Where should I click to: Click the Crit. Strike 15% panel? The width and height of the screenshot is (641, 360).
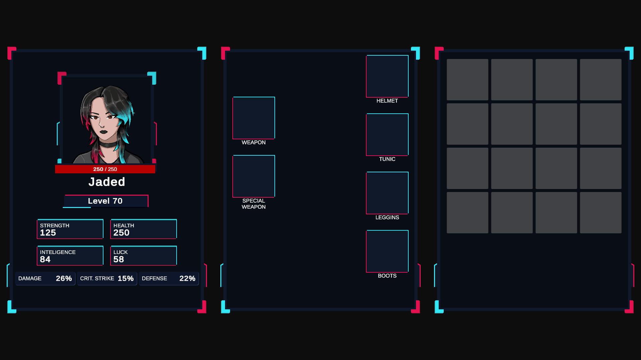pos(107,278)
